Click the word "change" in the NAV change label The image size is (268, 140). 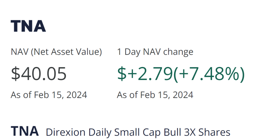[x=178, y=52]
